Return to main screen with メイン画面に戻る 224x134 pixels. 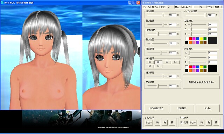click(156, 109)
